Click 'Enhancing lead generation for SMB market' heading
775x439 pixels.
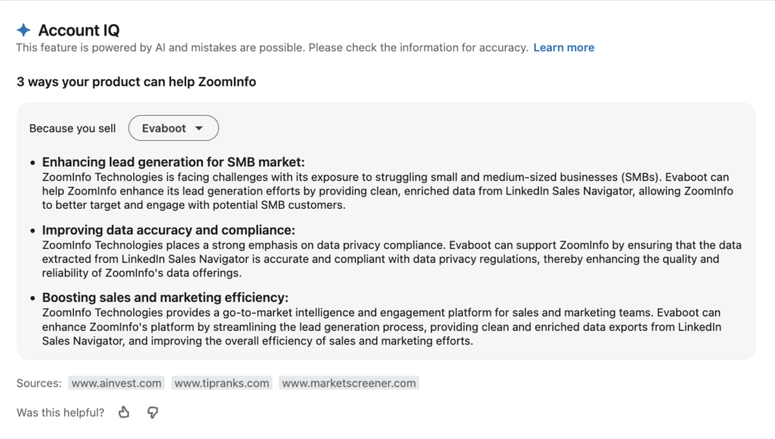click(173, 162)
